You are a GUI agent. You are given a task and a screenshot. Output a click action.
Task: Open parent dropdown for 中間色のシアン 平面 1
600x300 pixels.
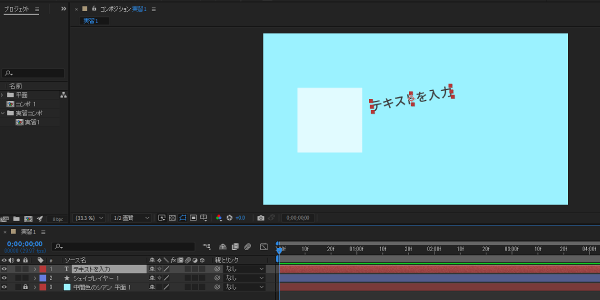pyautogui.click(x=244, y=287)
